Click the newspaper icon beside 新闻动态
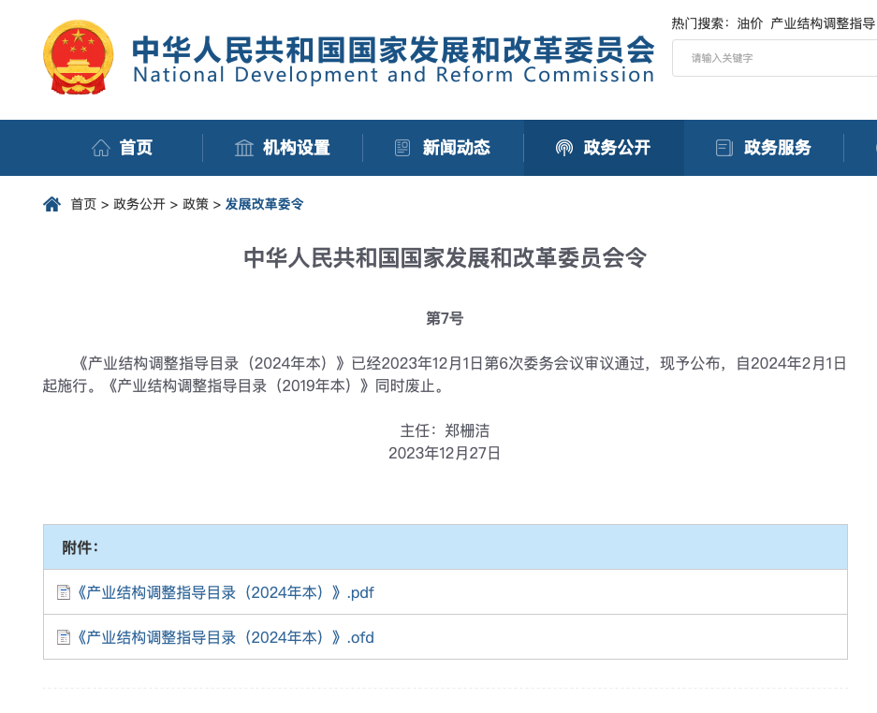This screenshot has width=877, height=713. (402, 148)
